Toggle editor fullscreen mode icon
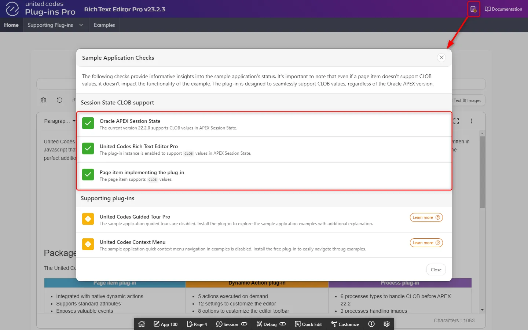The height and width of the screenshot is (330, 528). pos(456,121)
